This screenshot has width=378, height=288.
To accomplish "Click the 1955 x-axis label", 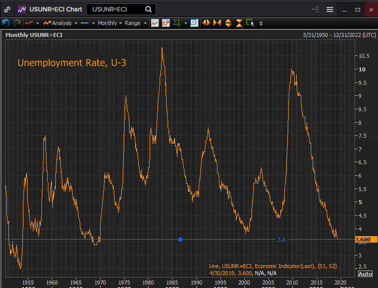I will coord(28,283).
